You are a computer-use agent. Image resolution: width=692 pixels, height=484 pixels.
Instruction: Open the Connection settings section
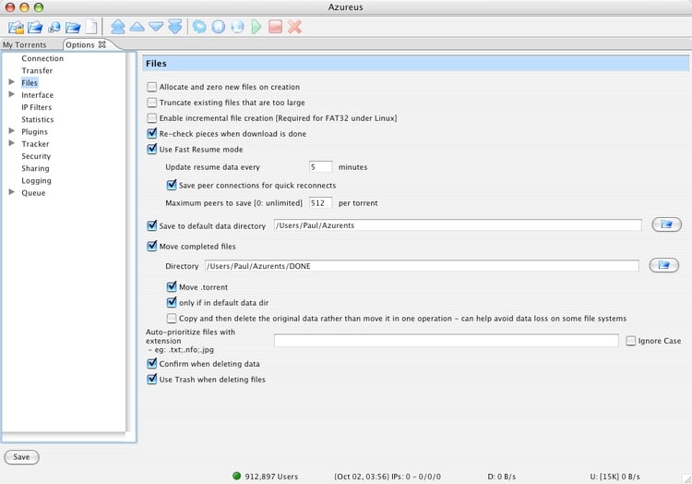tap(42, 58)
